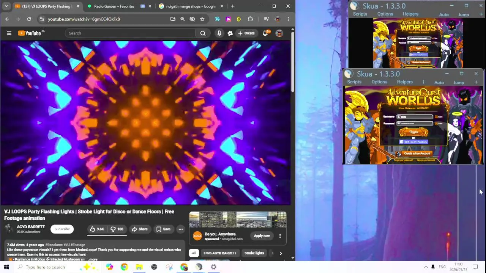486x273 pixels.
Task: Switch to the Radio Garden – Favorites tab
Action: pos(114,6)
